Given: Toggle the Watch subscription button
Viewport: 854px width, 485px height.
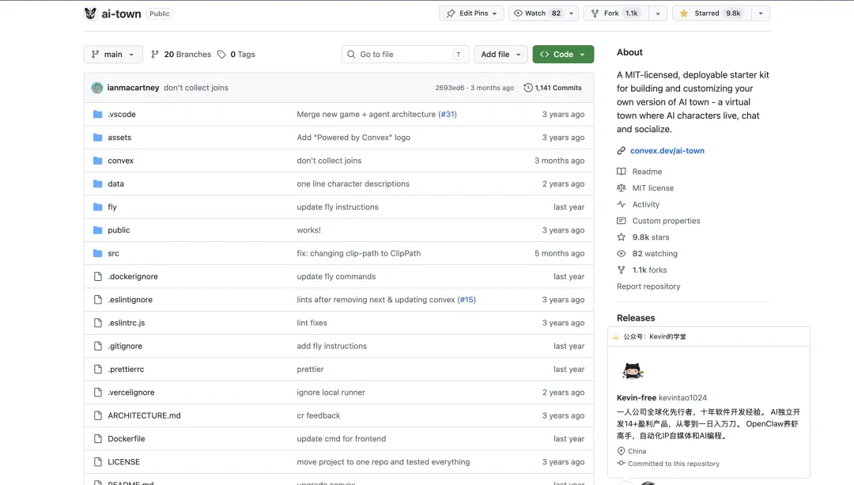Looking at the screenshot, I should [x=537, y=13].
